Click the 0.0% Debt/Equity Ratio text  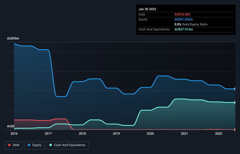(191, 24)
